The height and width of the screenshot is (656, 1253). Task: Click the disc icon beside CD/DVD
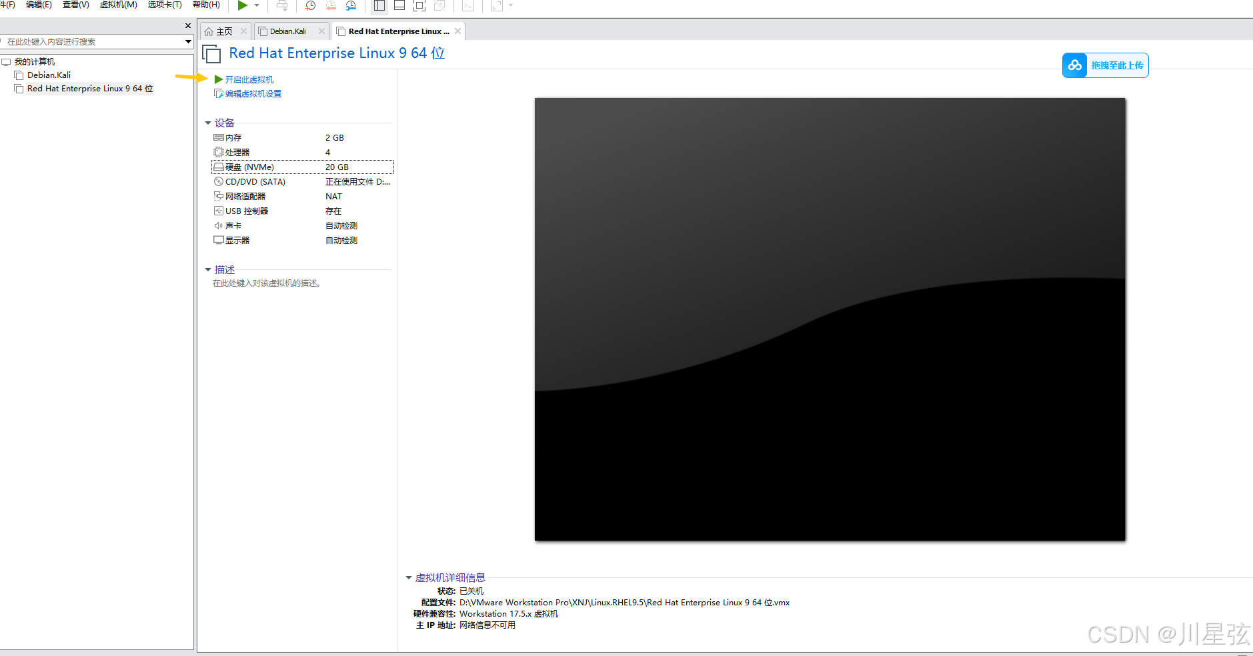(x=218, y=181)
